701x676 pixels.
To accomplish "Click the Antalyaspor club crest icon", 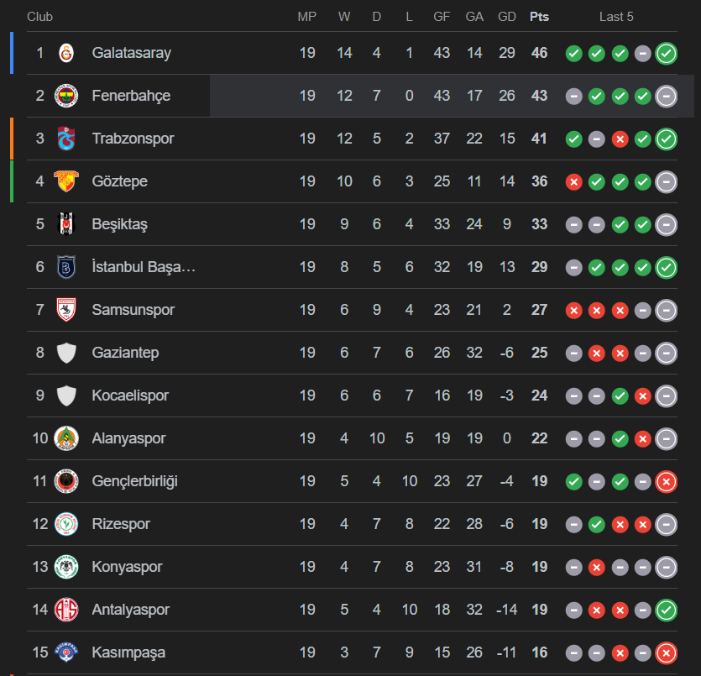I will pyautogui.click(x=66, y=610).
